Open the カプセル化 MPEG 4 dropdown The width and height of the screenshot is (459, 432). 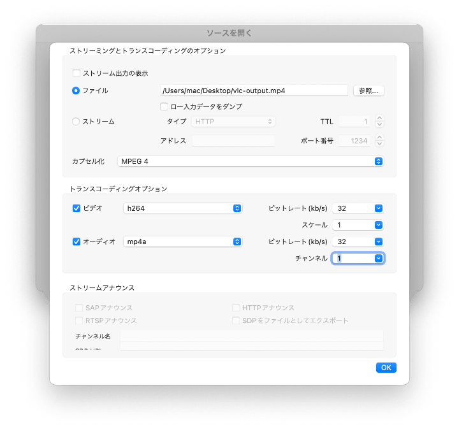[251, 161]
